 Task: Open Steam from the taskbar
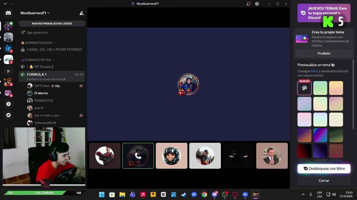184,194
